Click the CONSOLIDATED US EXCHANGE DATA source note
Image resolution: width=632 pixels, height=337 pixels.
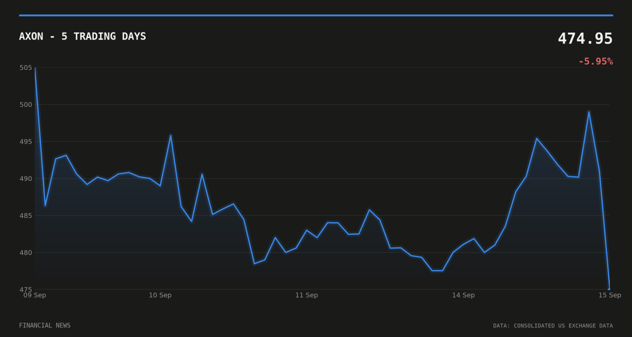553,325
